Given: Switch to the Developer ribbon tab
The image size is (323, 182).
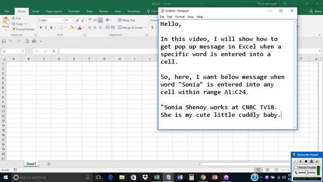Looking at the screenshot, I should [134, 11].
